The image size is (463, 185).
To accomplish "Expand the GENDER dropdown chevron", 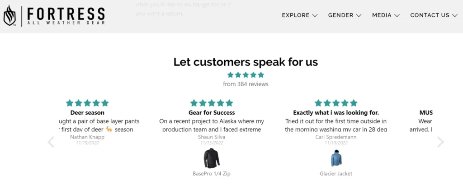I will point(359,15).
